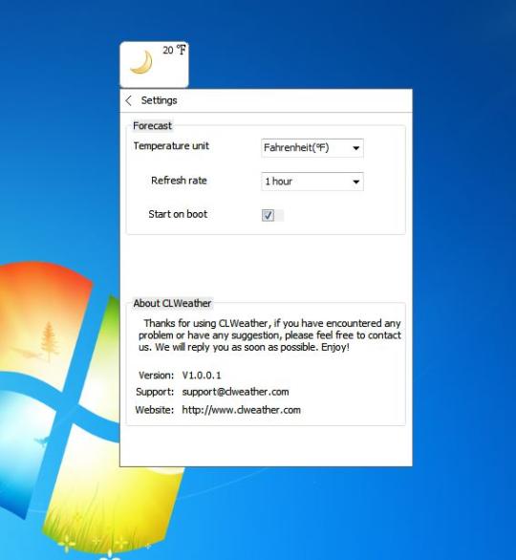The image size is (516, 560).
Task: Click the Refresh rate label
Action: click(179, 181)
